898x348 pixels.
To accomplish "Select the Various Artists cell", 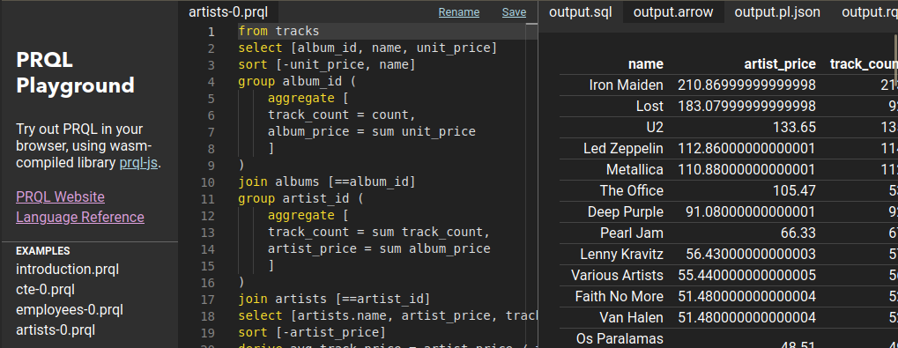I will [x=617, y=275].
